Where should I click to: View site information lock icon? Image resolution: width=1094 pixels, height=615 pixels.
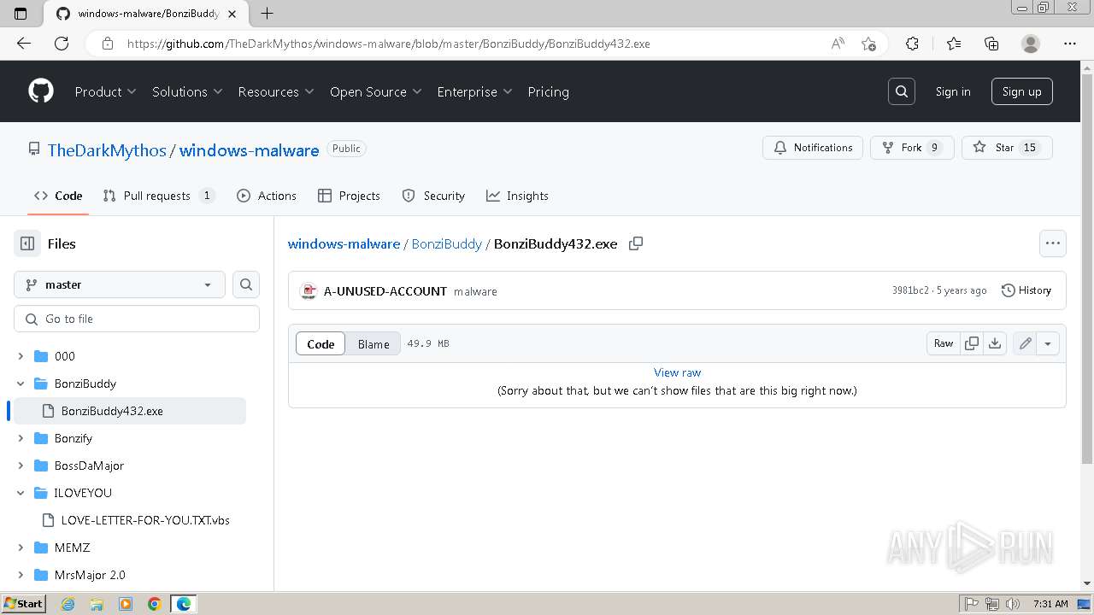click(108, 44)
